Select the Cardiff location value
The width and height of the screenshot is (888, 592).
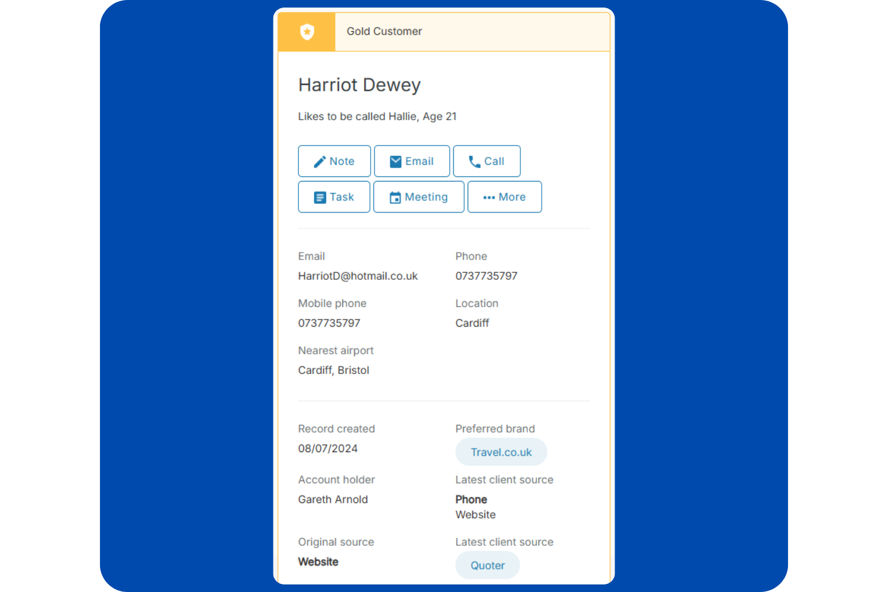coord(472,323)
